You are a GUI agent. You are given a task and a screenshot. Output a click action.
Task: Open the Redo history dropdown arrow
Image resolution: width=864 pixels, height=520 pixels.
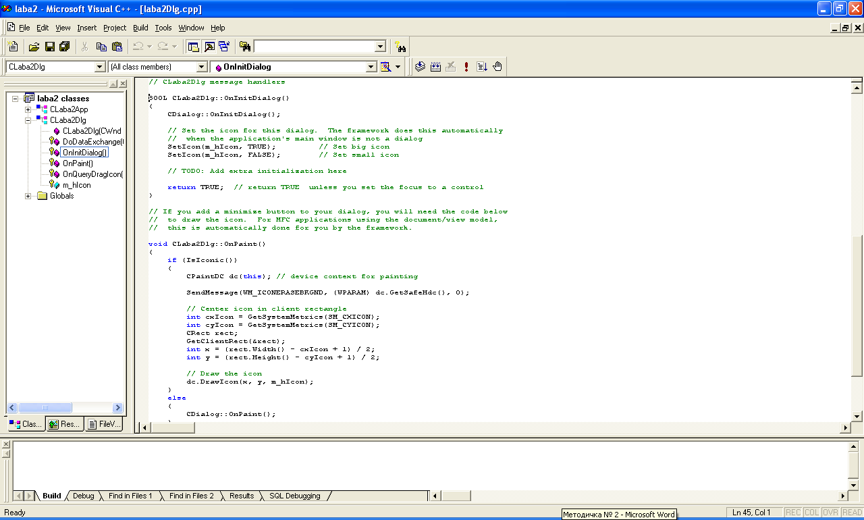click(173, 47)
